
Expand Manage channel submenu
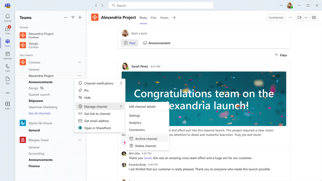100,107
